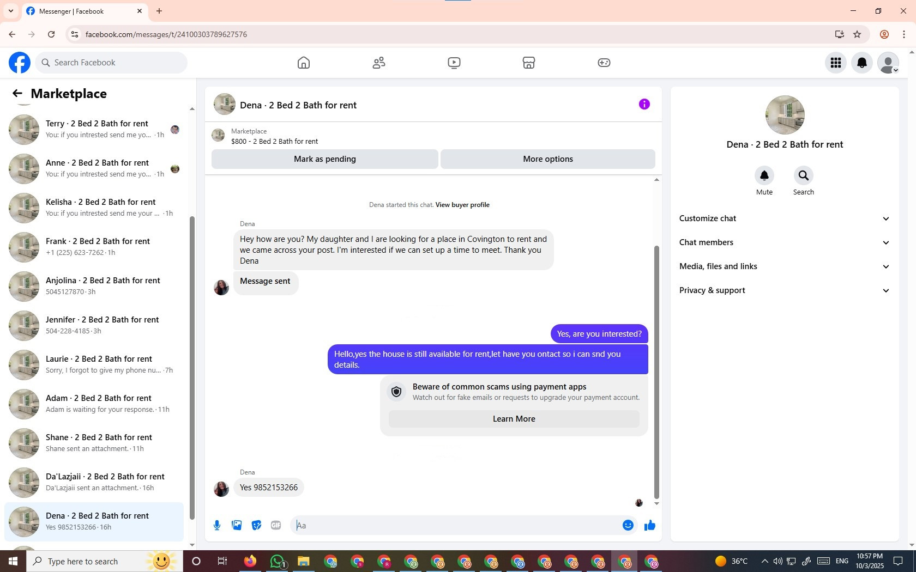The width and height of the screenshot is (916, 572).
Task: Open Facebook home via the logo
Action: coord(20,63)
